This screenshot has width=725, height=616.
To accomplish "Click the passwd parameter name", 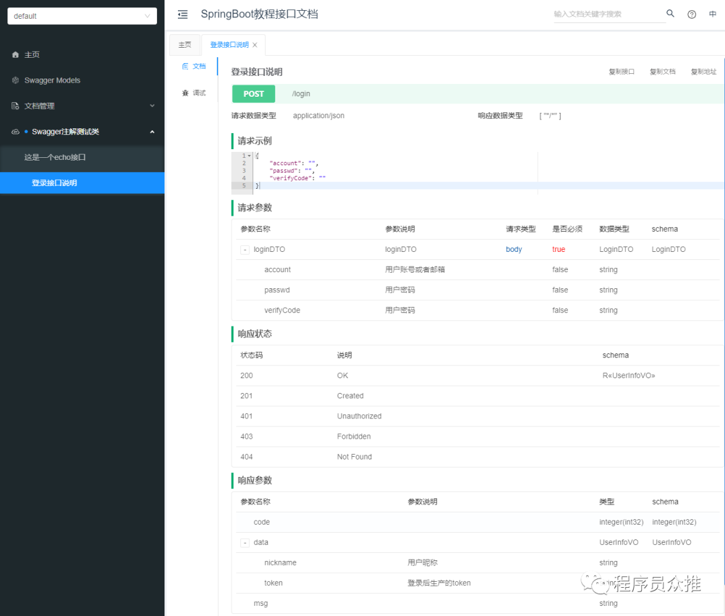I will [277, 290].
